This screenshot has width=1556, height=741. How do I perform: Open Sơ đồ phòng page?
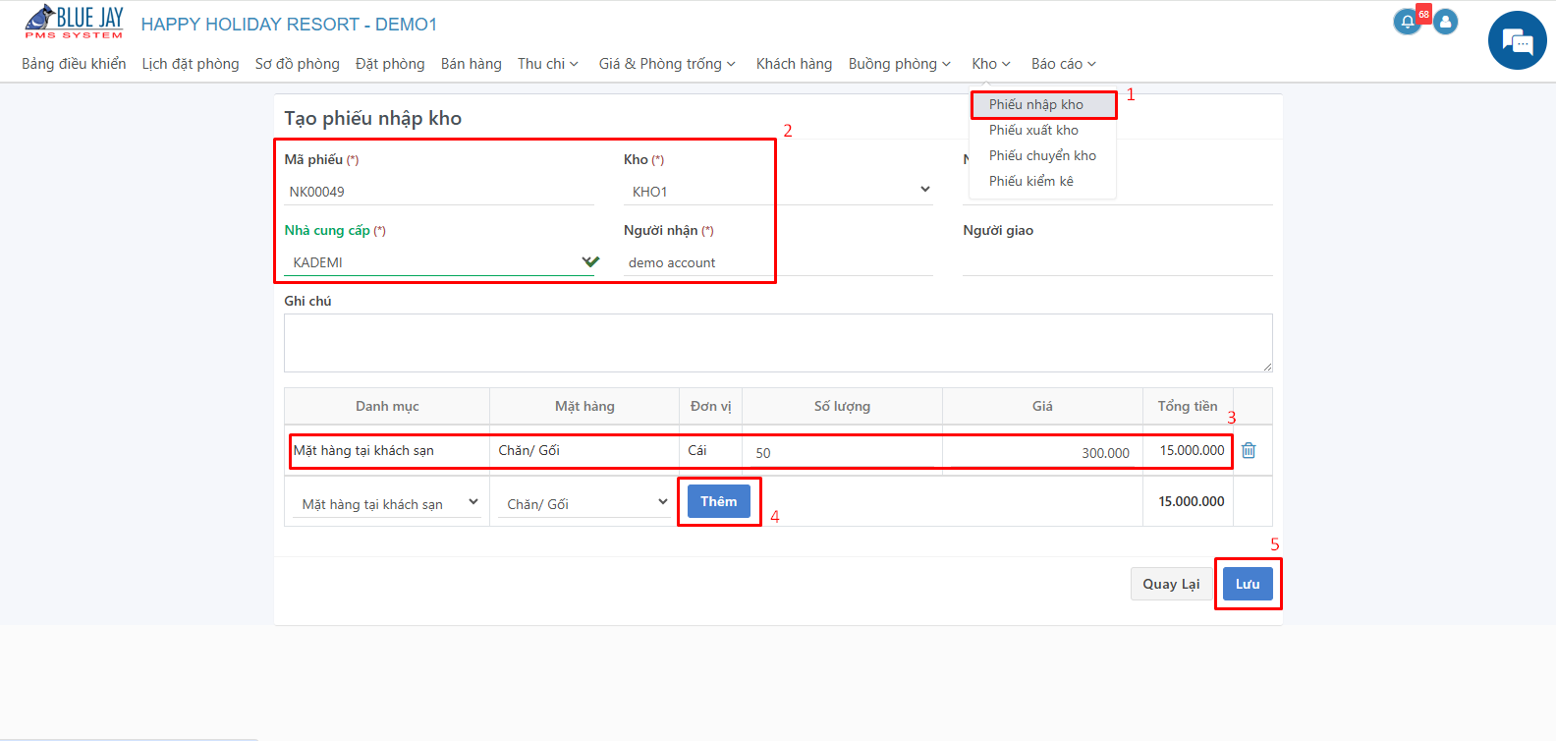coord(297,64)
